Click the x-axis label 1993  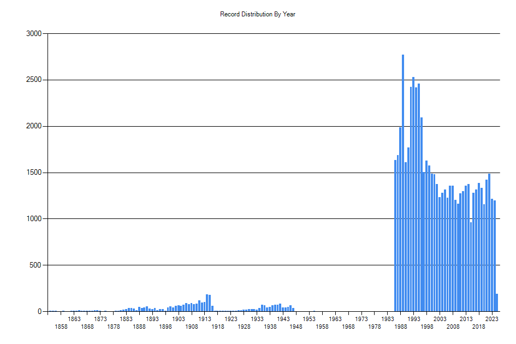(x=414, y=319)
